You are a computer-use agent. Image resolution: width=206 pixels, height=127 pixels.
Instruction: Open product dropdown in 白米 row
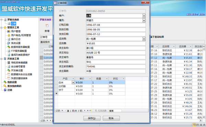pos(73,82)
